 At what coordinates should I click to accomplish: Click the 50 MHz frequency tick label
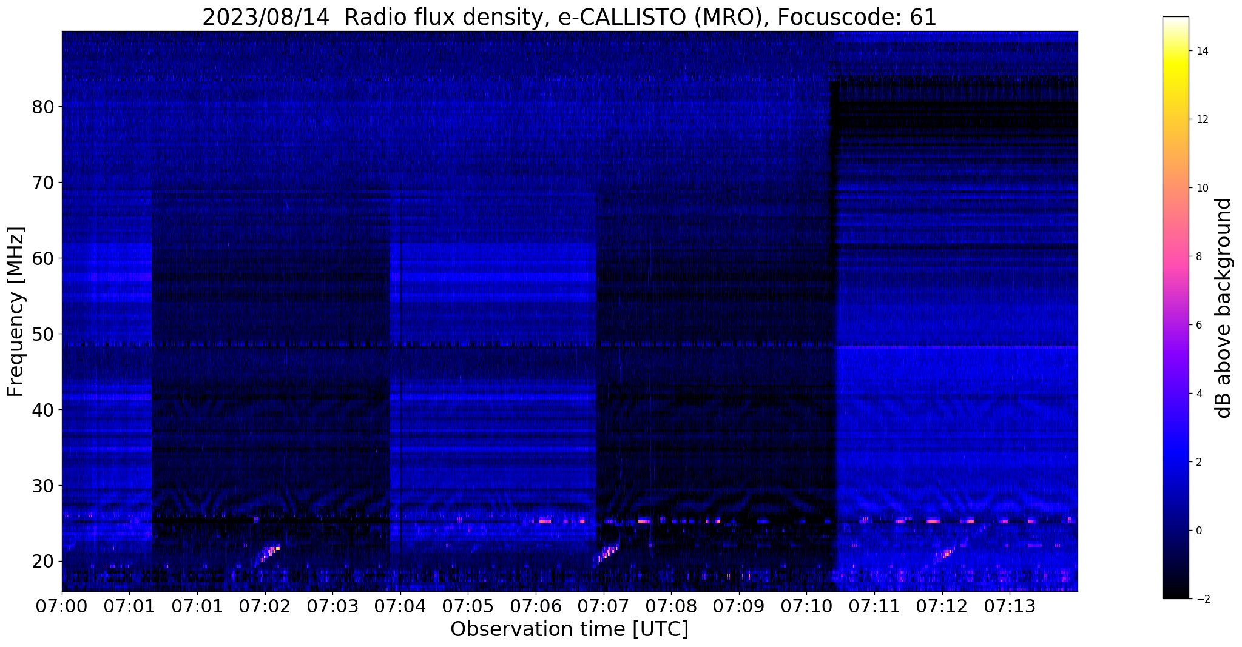tap(42, 334)
